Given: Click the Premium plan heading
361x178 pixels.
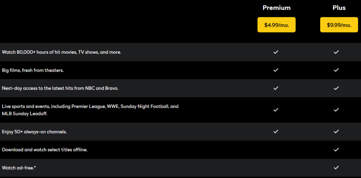Looking at the screenshot, I should pyautogui.click(x=276, y=8).
